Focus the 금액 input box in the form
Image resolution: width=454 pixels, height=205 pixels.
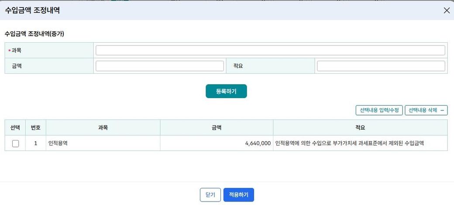click(159, 66)
